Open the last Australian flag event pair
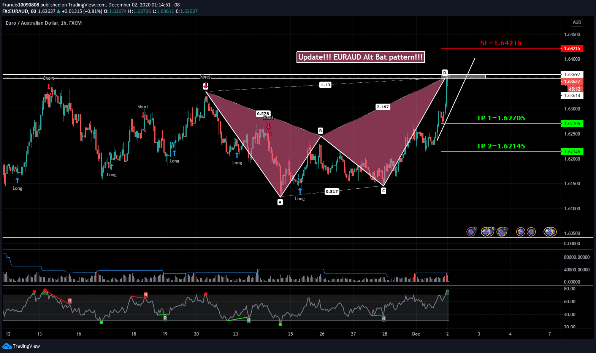Viewport: 596px width, 353px height. click(550, 232)
